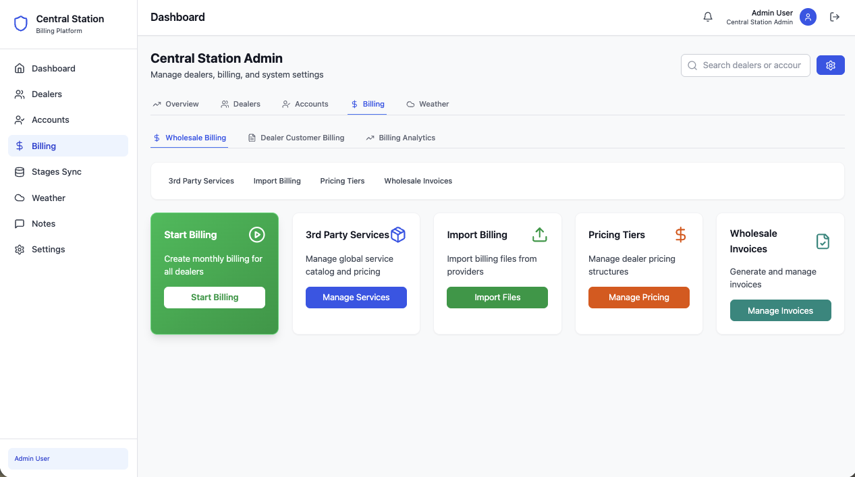Switch to the Overview tab
The image size is (855, 477).
(x=175, y=104)
